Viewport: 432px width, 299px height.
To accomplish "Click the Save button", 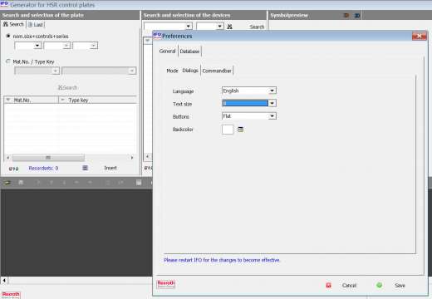I will (x=400, y=285).
